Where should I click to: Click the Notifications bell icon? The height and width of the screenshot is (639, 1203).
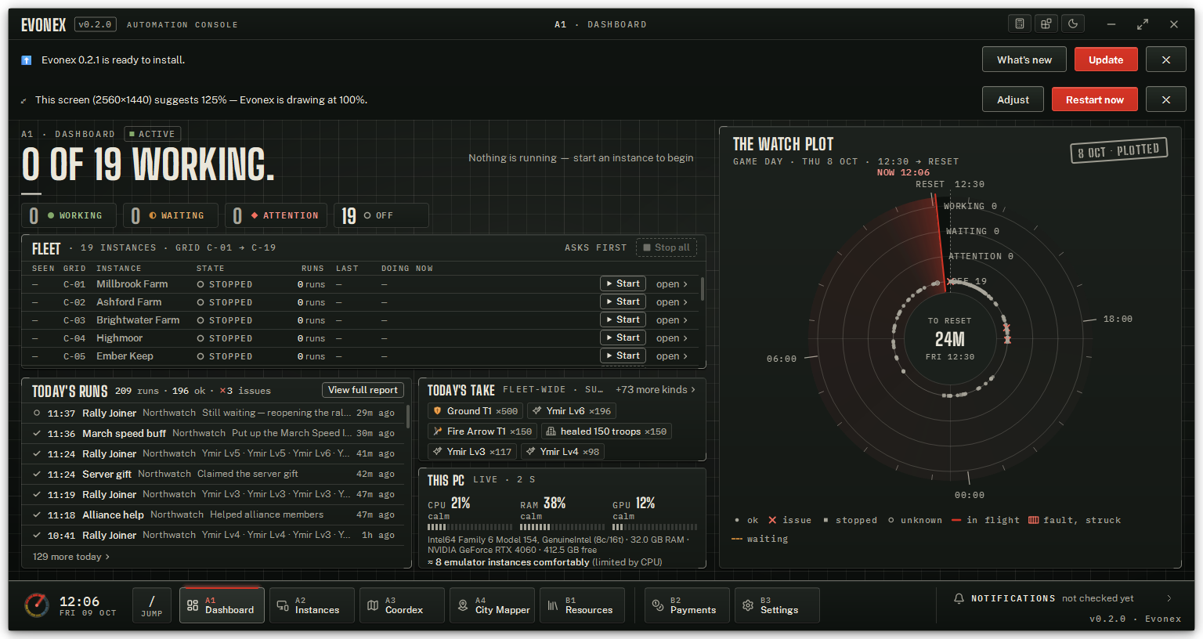(x=959, y=598)
